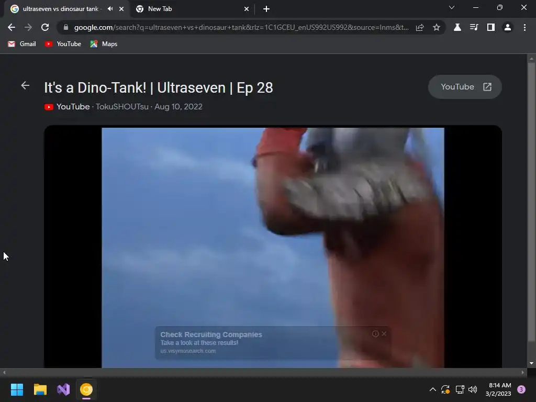Open volume tray icon
Viewport: 536px width, 402px height.
473,389
